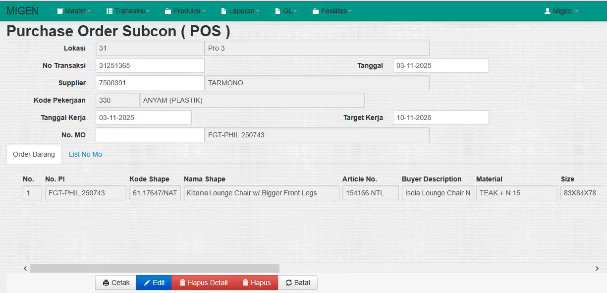
Task: Open the GL menu
Action: [x=286, y=11]
